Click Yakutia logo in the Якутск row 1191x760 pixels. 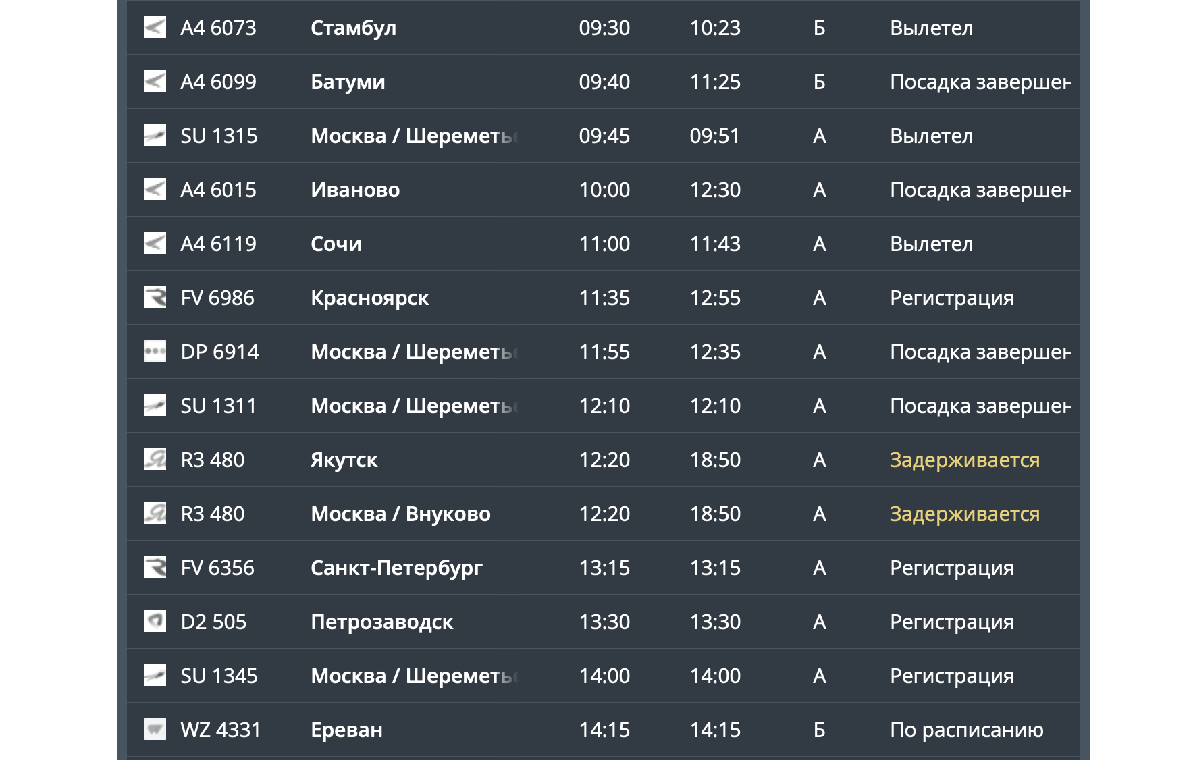pos(155,460)
